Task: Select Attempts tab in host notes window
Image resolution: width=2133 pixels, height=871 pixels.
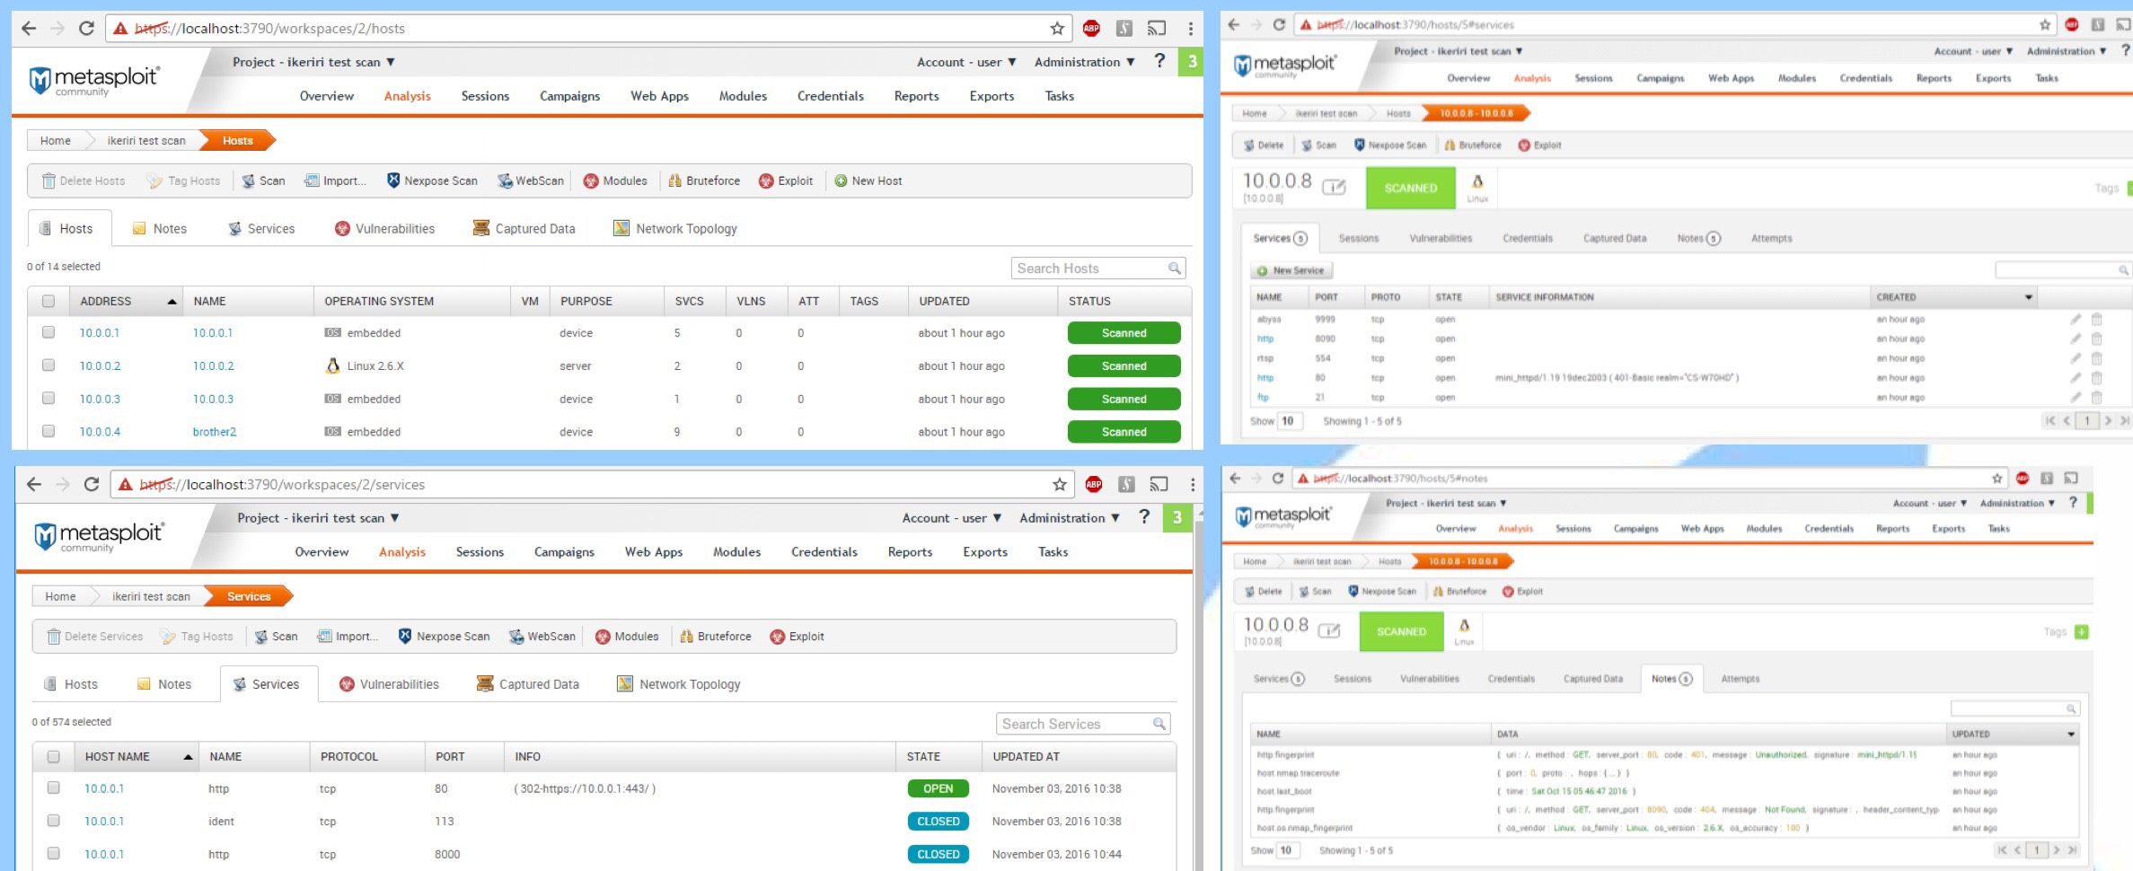Action: coord(1740,679)
